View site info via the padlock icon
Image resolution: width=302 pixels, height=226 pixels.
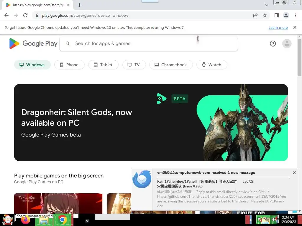tap(37, 15)
